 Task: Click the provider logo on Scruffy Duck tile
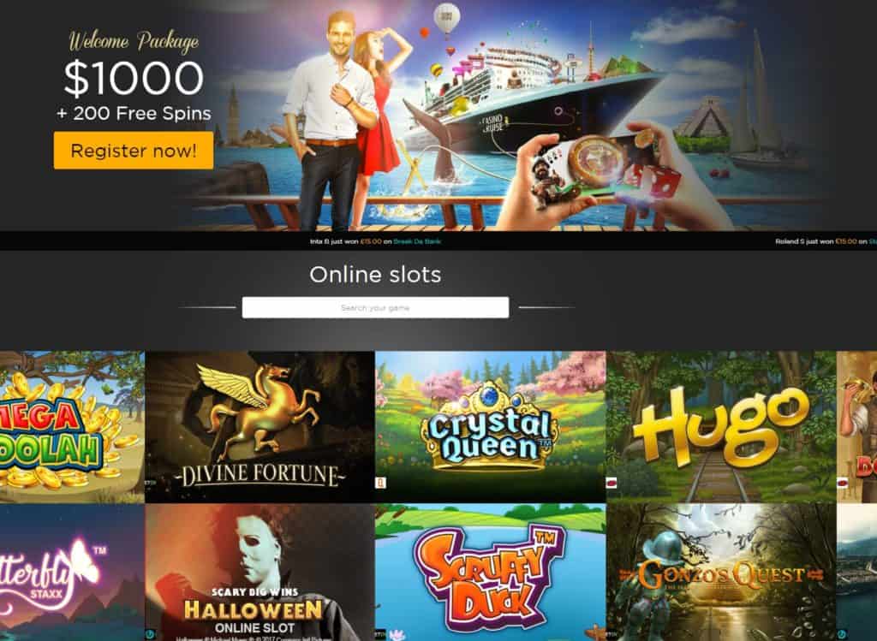point(380,634)
